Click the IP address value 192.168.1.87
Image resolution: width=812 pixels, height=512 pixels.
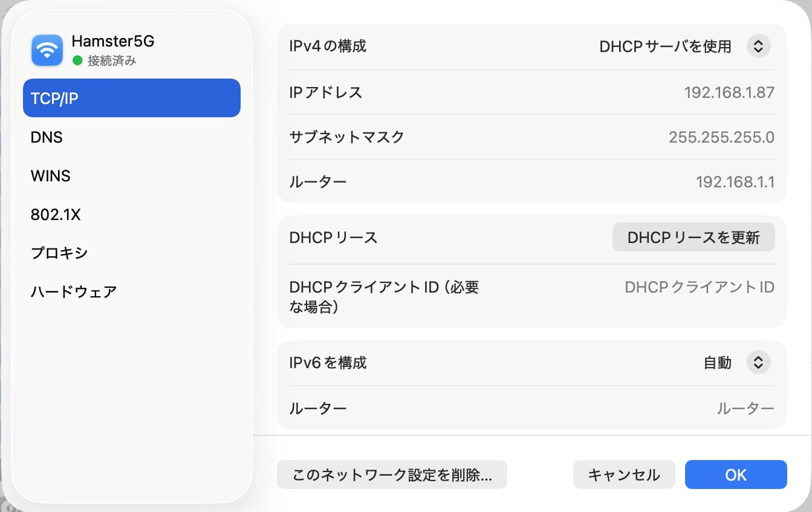pos(729,92)
